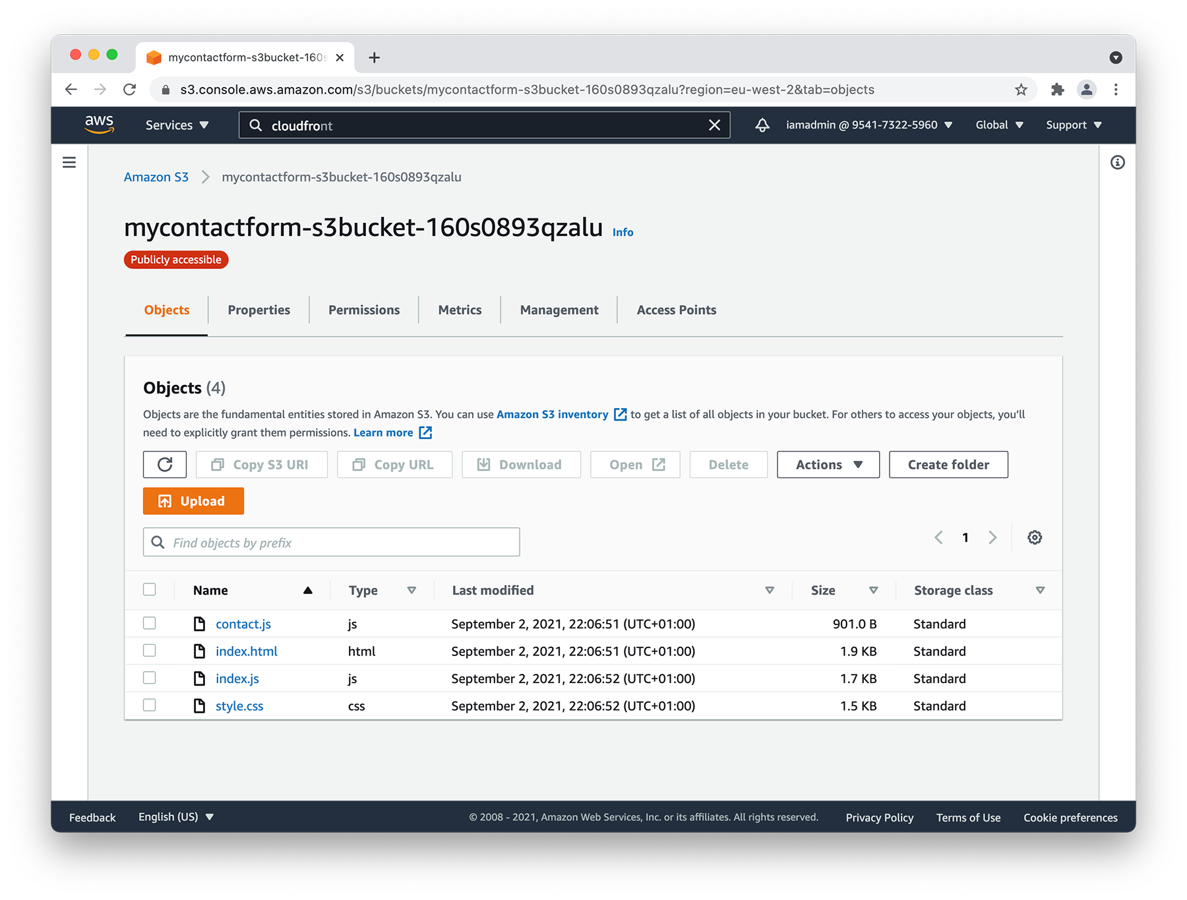Click the contact.js file icon
Image resolution: width=1187 pixels, height=900 pixels.
[x=199, y=624]
